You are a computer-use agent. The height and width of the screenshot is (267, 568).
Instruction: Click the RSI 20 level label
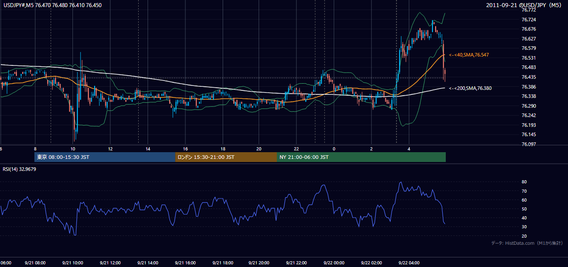coord(524,236)
